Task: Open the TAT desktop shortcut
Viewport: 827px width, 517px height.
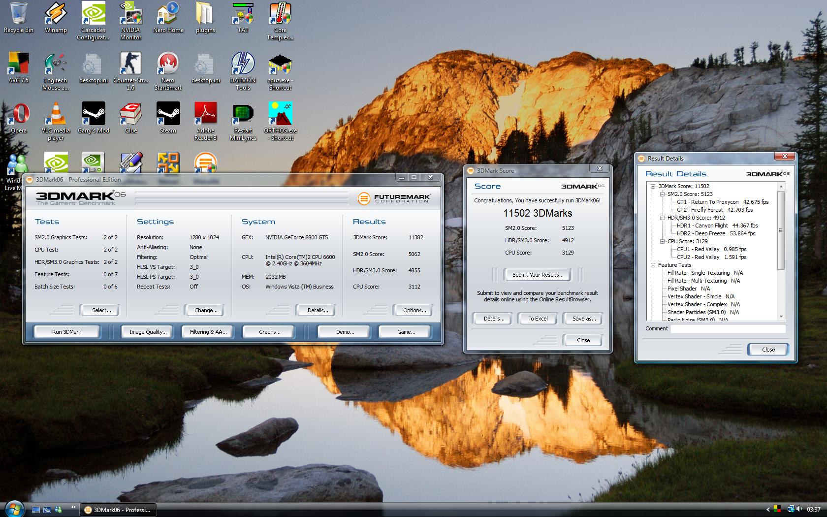Action: pyautogui.click(x=243, y=18)
